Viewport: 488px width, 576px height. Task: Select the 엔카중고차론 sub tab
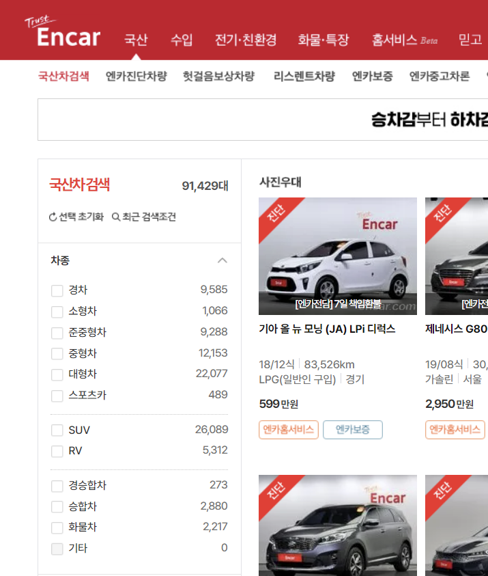(440, 76)
